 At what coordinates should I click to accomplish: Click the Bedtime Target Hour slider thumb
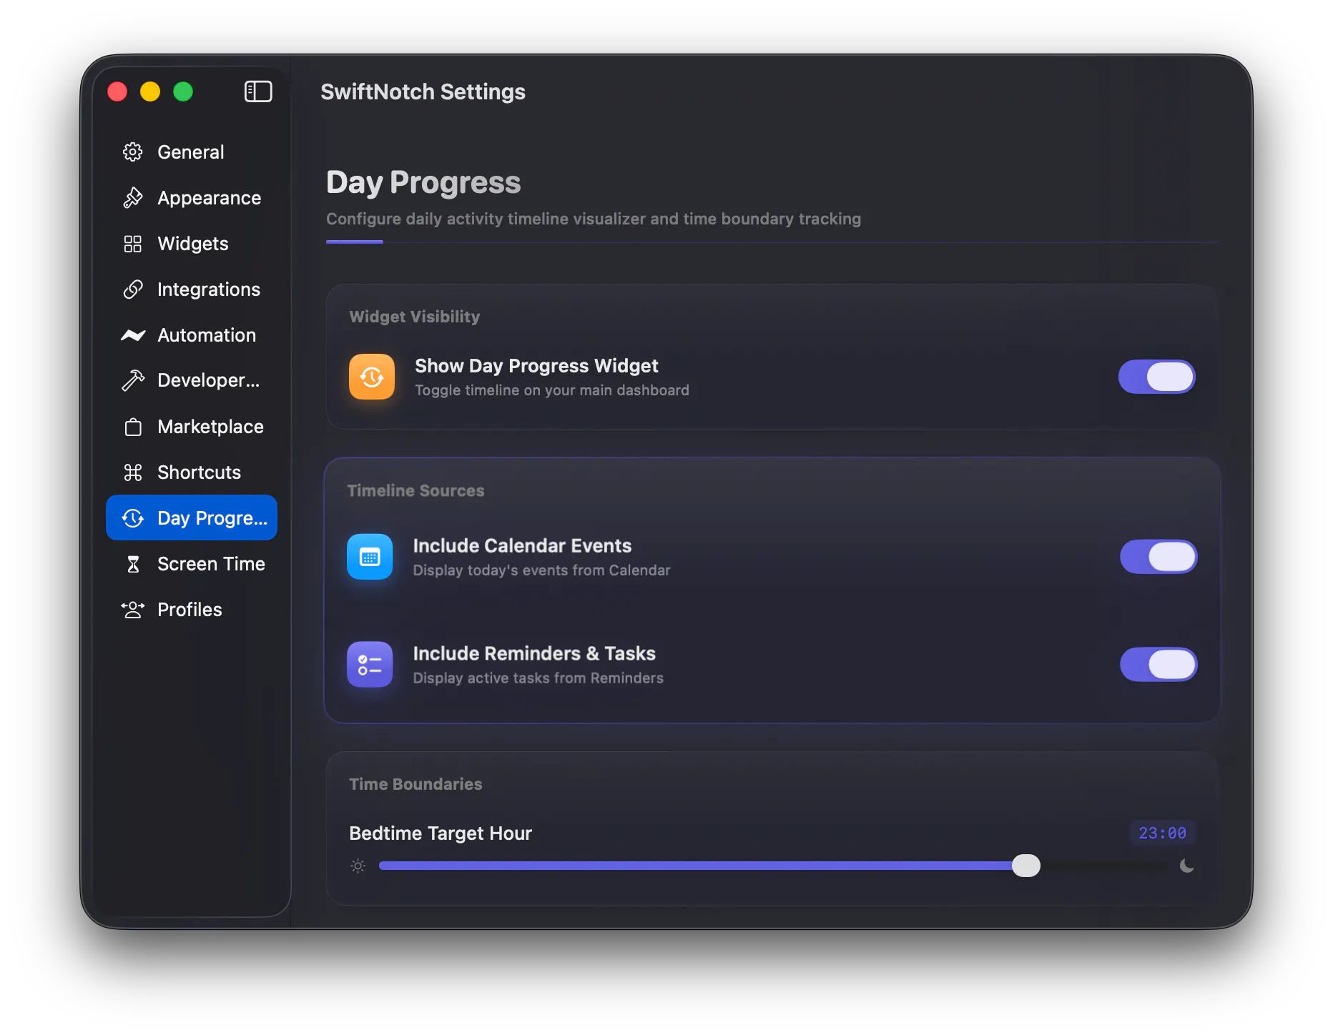[1026, 866]
